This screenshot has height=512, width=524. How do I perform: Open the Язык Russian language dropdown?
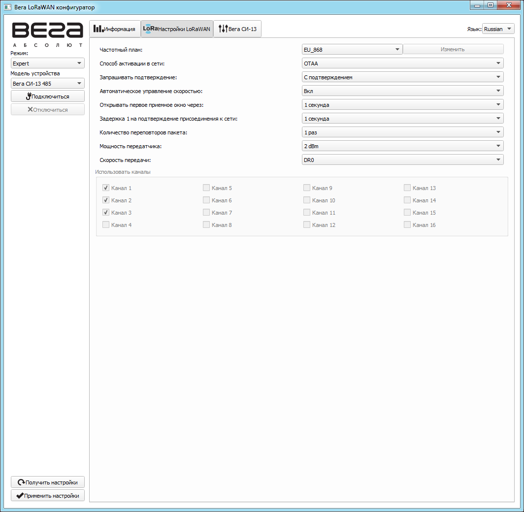pos(498,29)
